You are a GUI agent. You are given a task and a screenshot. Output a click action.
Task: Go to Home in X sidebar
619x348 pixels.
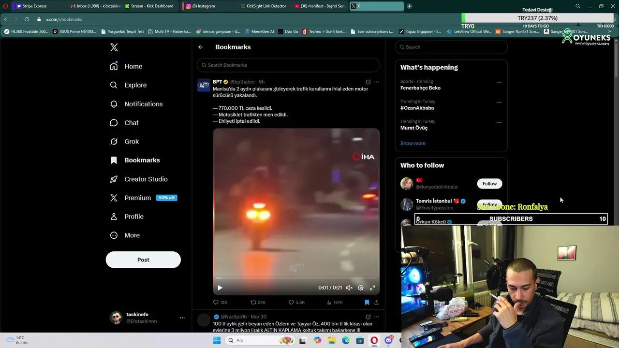pos(126,66)
